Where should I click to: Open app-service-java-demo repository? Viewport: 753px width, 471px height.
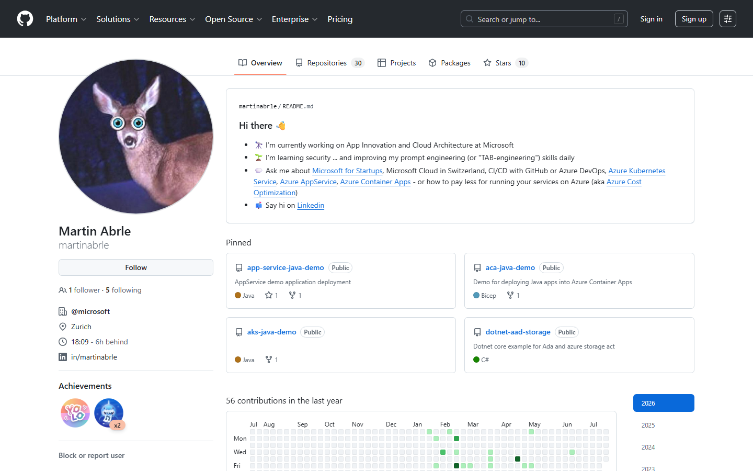[x=286, y=267]
